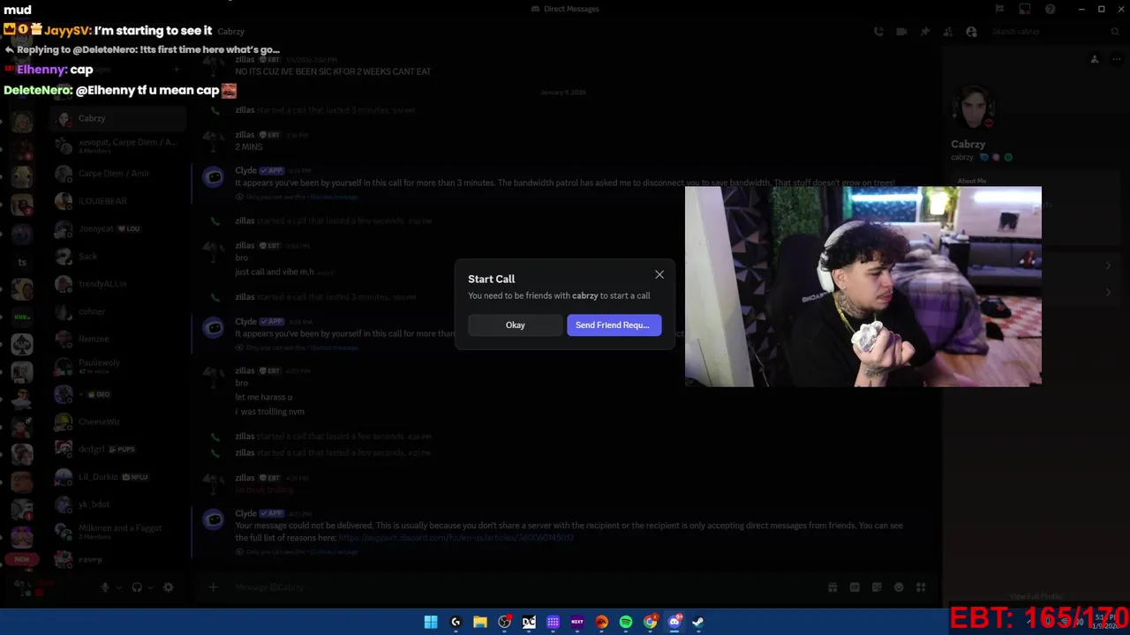The width and height of the screenshot is (1130, 635).
Task: Open the emoji picker in message bar
Action: [x=899, y=587]
